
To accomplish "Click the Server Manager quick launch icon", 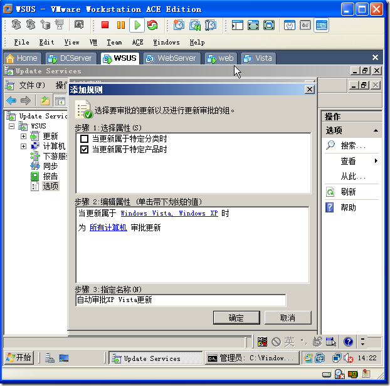I will 50,358.
